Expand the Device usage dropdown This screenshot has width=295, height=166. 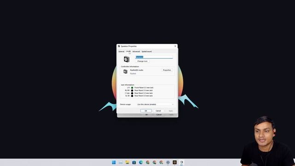[x=155, y=104]
